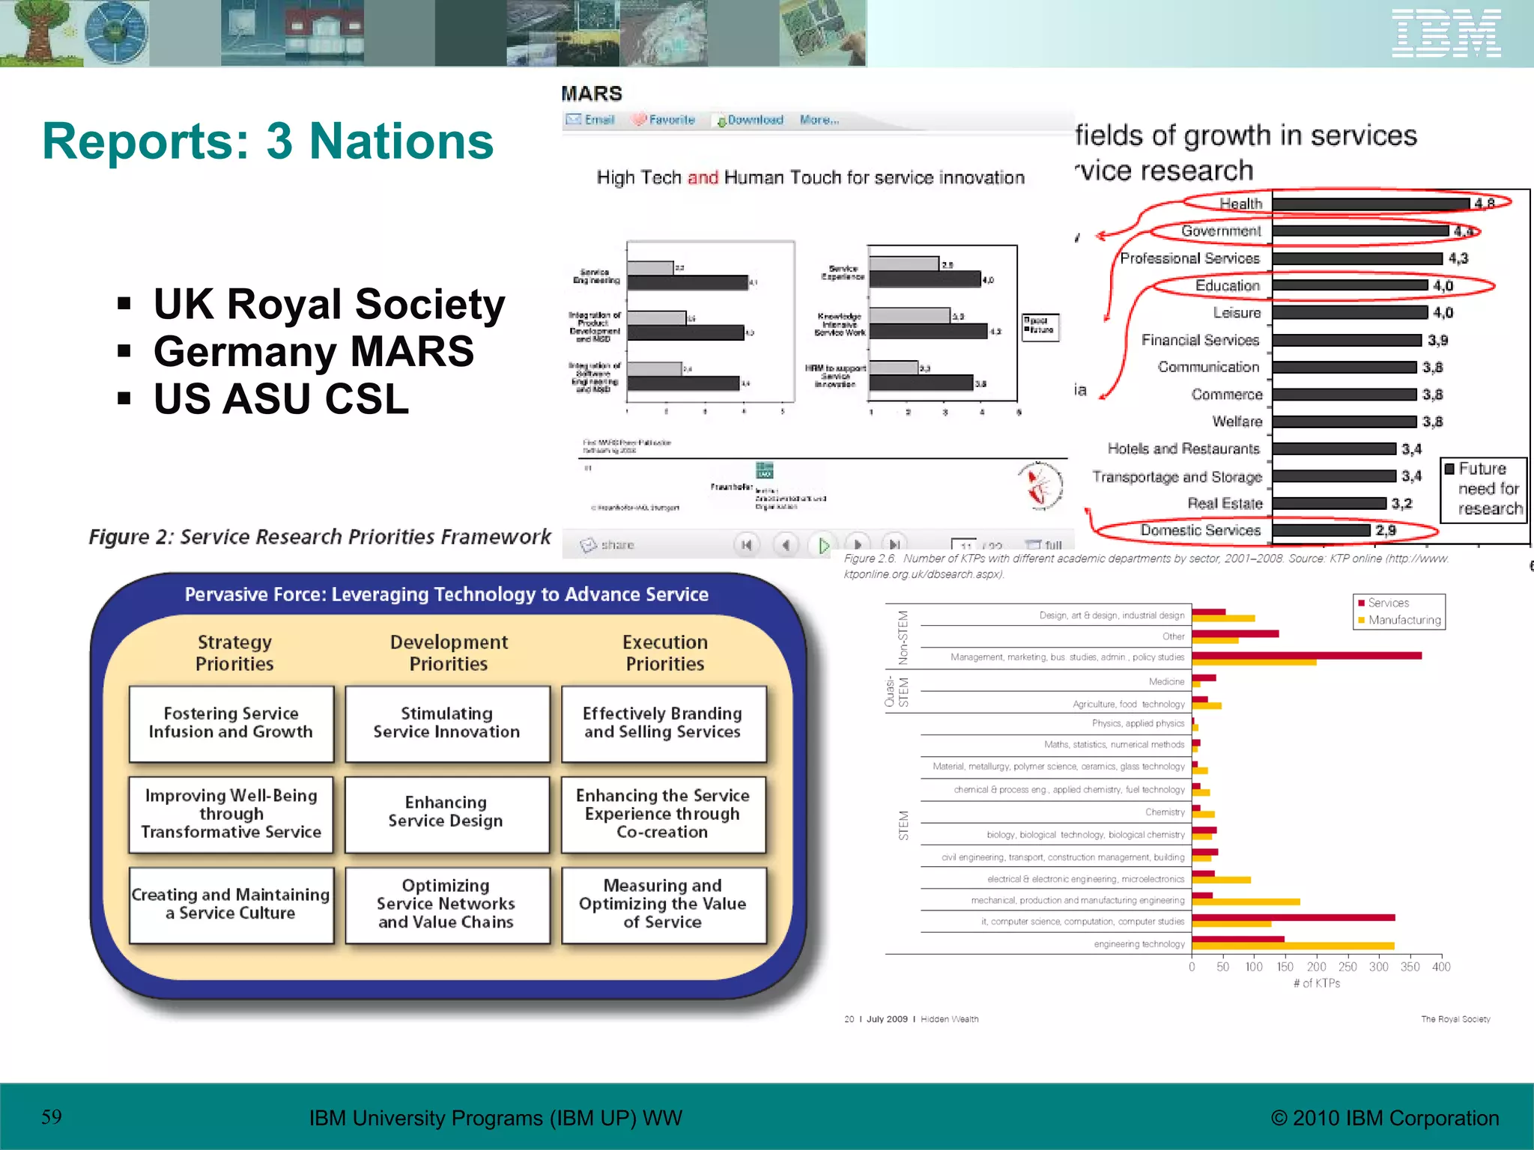Click IBM University Programs footer text
The width and height of the screenshot is (1534, 1150).
[496, 1118]
